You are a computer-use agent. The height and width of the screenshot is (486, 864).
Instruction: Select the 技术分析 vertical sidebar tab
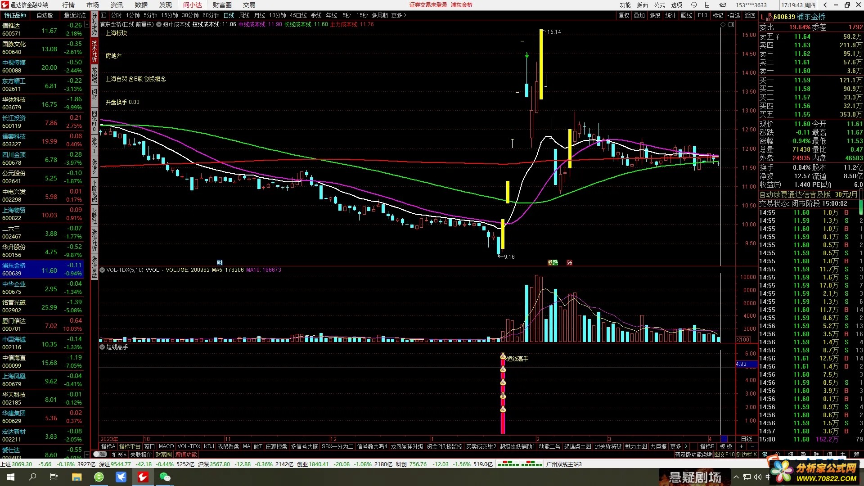pos(94,50)
